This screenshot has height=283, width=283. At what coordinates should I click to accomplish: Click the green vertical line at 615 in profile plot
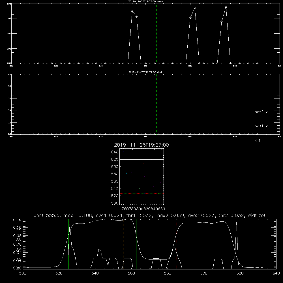click(231, 244)
